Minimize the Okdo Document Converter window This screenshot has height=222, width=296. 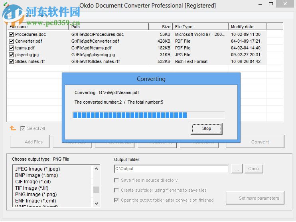click(260, 4)
